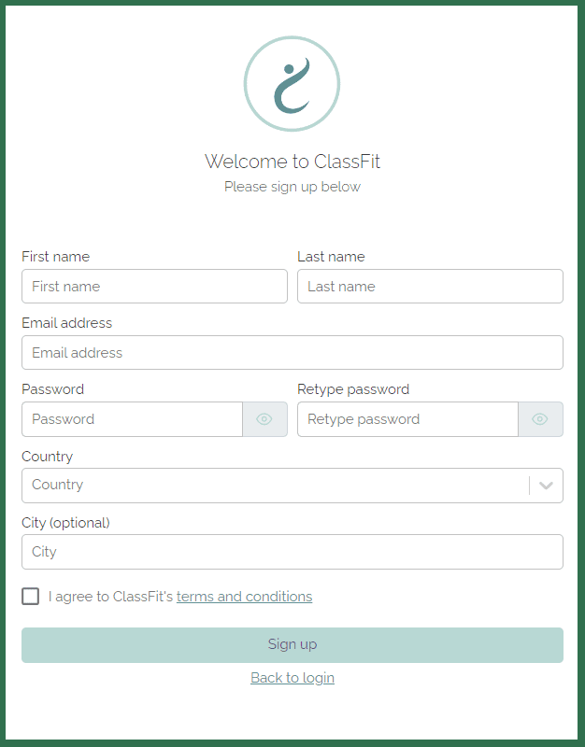Viewport: 585px width, 747px height.
Task: Open the terms and conditions link
Action: (x=244, y=597)
